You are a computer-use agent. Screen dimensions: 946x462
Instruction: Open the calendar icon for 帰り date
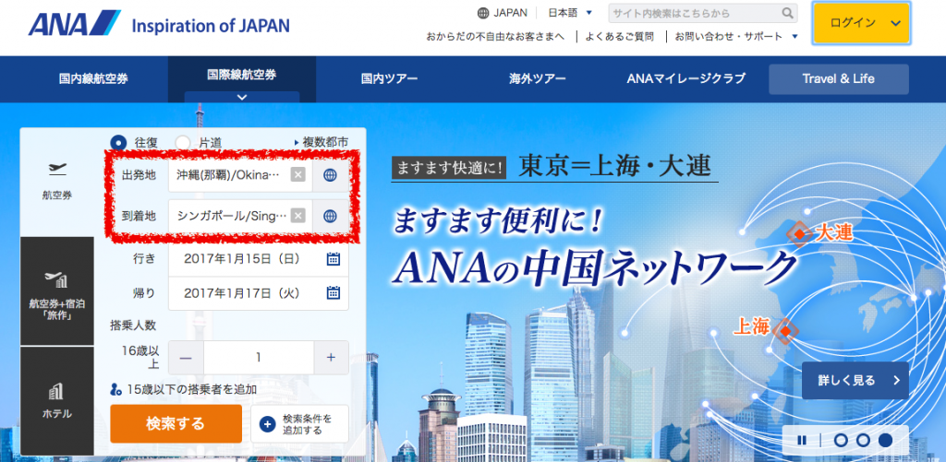pyautogui.click(x=333, y=292)
